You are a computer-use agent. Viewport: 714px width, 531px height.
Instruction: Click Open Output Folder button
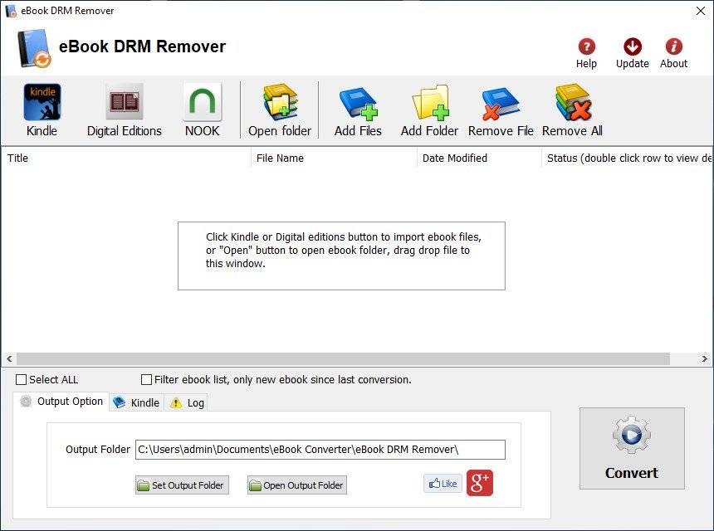click(x=297, y=485)
